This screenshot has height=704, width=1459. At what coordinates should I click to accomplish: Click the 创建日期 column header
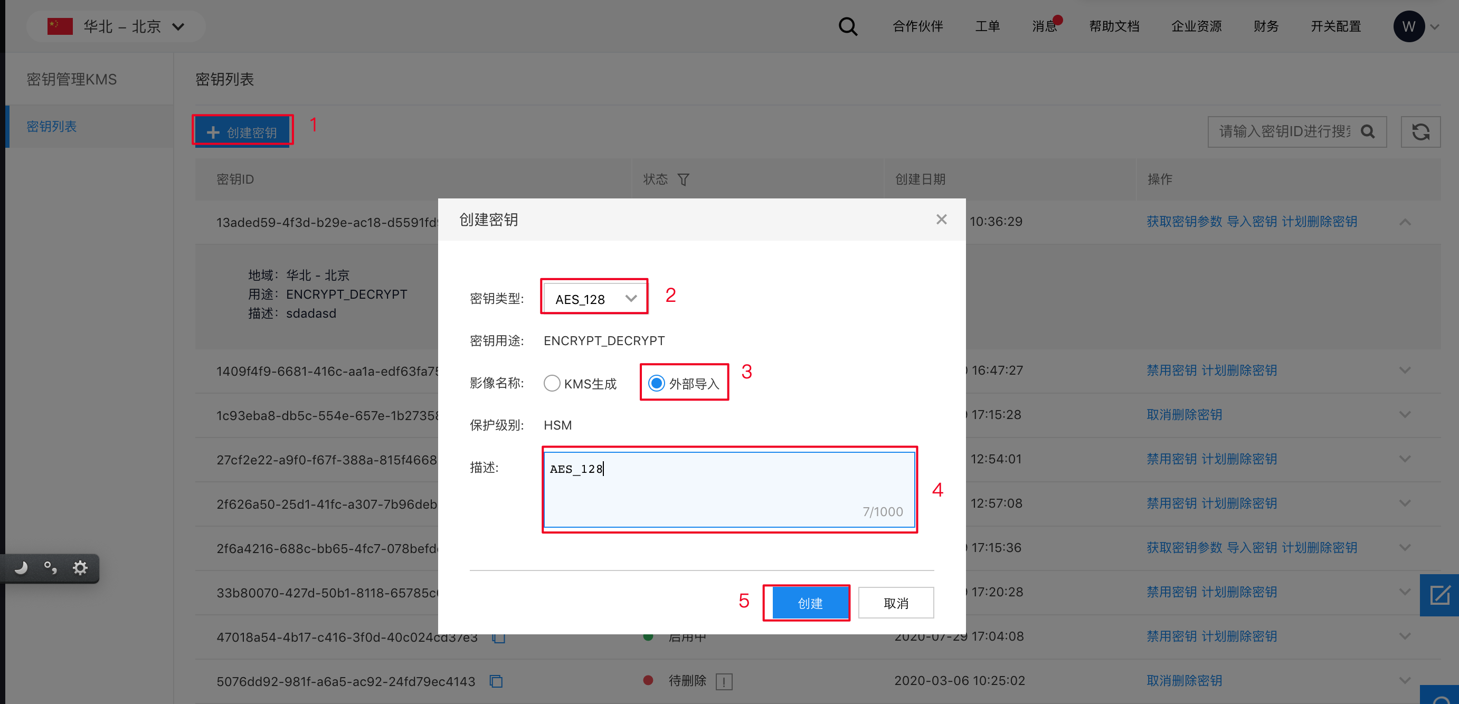tap(920, 179)
